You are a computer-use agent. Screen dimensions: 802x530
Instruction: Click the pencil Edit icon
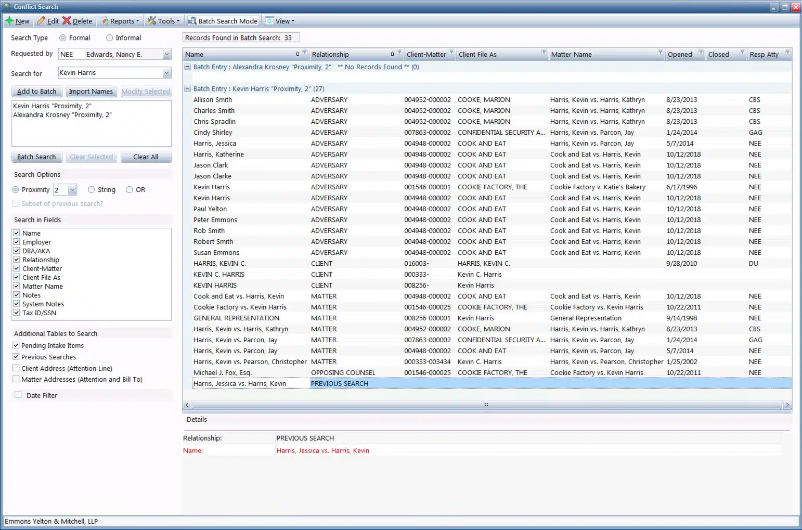coord(41,21)
